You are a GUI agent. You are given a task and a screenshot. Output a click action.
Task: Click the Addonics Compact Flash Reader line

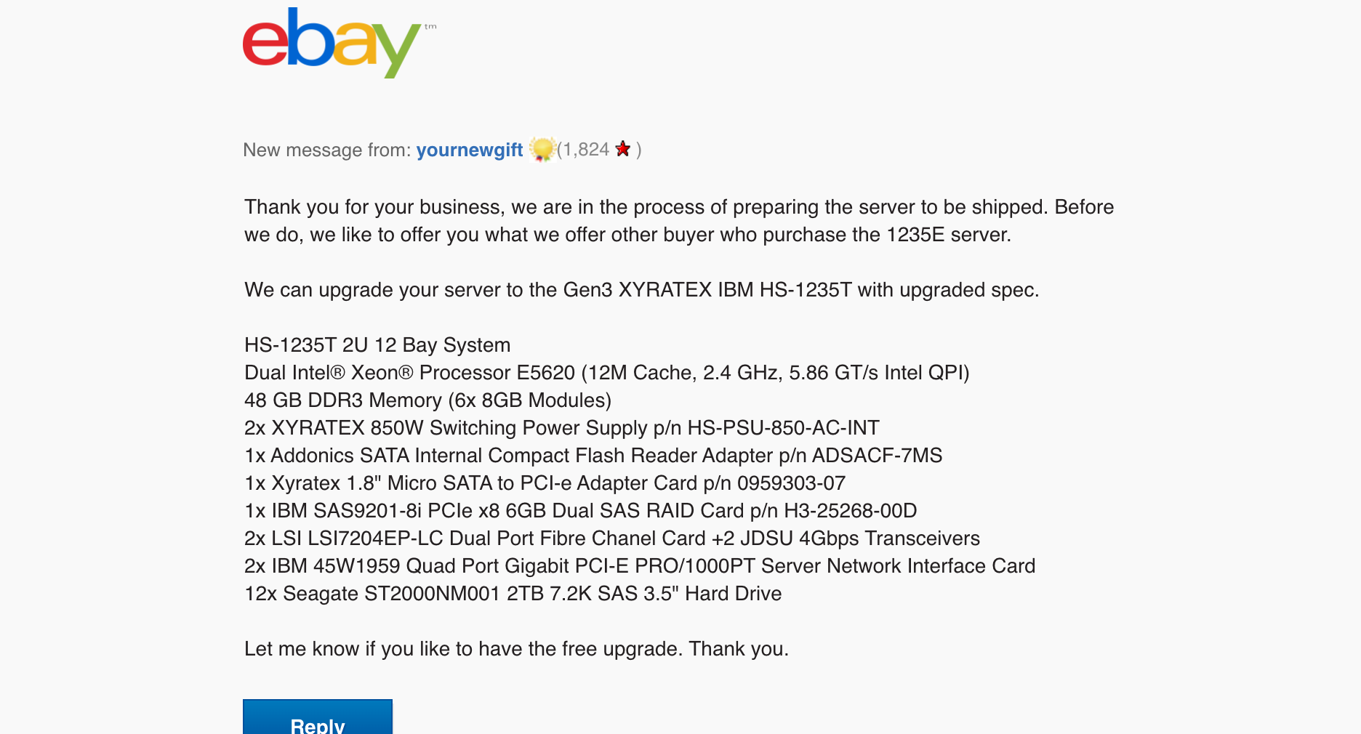pyautogui.click(x=593, y=456)
